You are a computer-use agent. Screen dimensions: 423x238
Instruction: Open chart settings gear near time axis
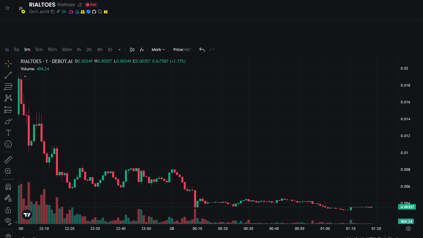pyautogui.click(x=408, y=228)
